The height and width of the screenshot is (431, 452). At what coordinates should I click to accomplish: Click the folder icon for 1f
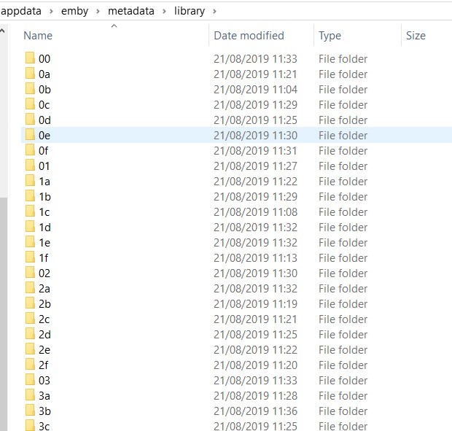click(30, 257)
